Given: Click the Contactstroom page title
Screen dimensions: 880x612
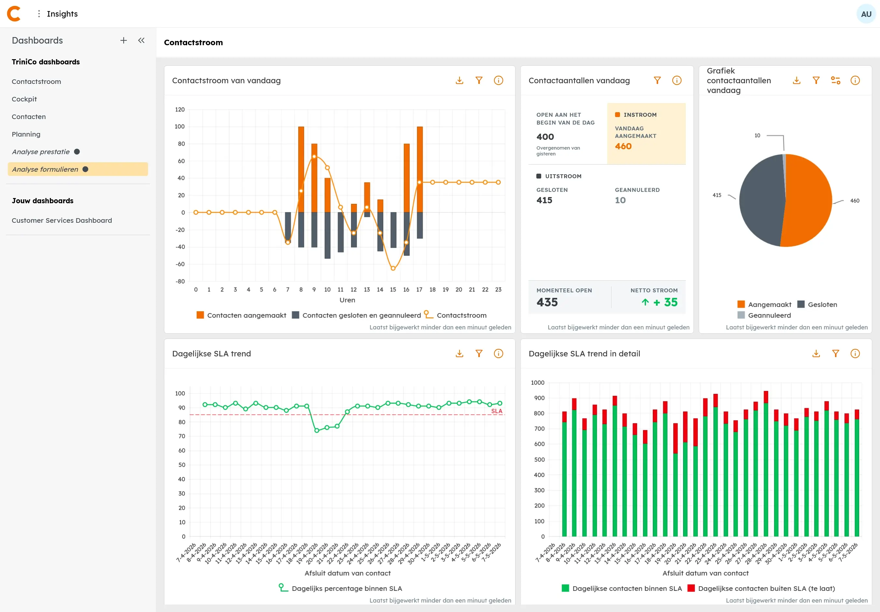Looking at the screenshot, I should click(x=193, y=43).
